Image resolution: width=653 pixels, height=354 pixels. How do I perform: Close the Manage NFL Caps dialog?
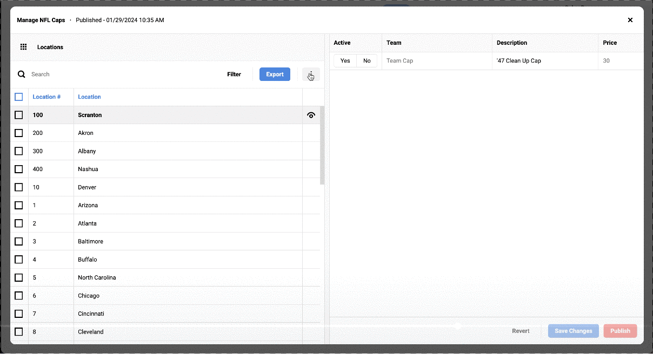pos(630,20)
